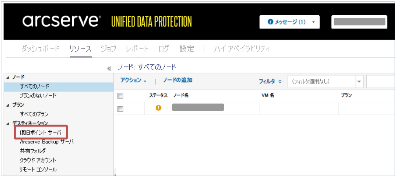Open the アクション dropdown menu
Image resolution: width=396 pixels, height=177 pixels.
coord(133,80)
